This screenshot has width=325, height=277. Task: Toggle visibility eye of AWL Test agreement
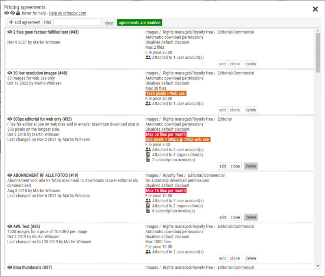coord(10,227)
